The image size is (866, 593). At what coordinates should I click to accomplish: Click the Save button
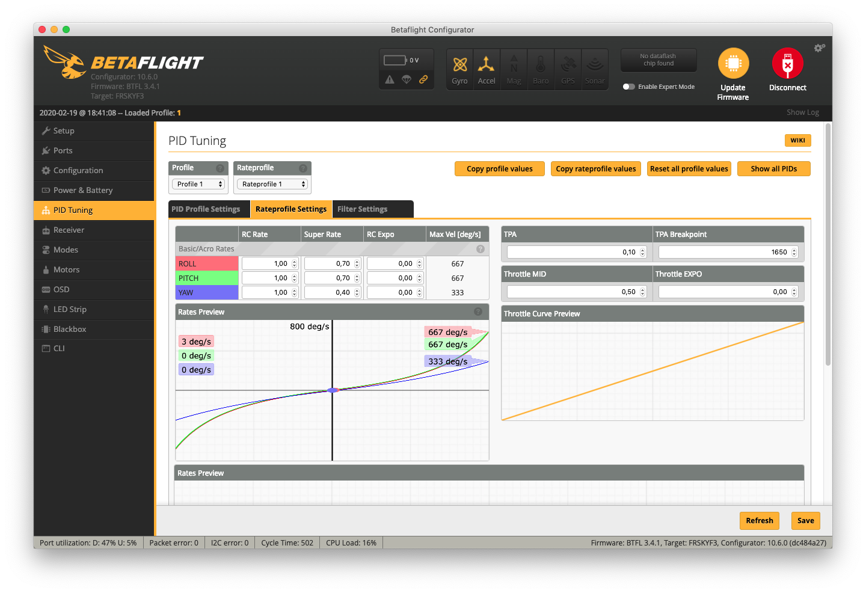806,521
